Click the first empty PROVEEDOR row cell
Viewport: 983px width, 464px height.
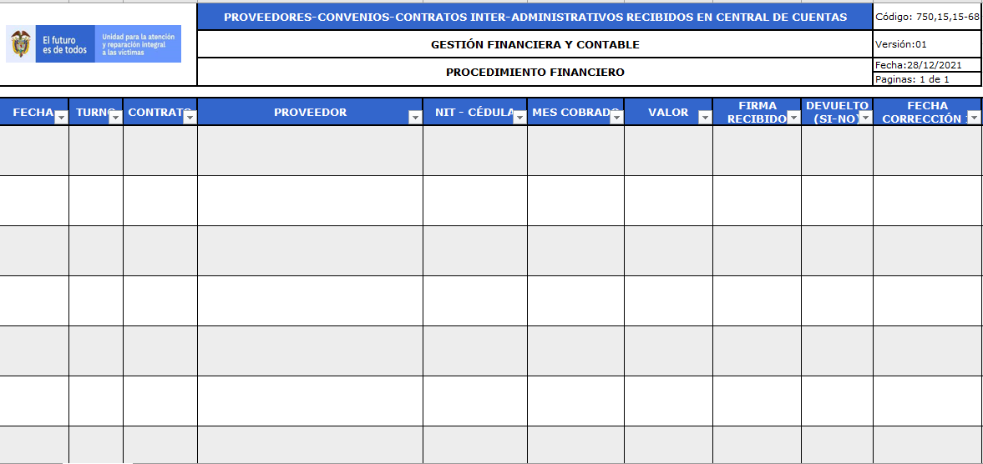[311, 150]
